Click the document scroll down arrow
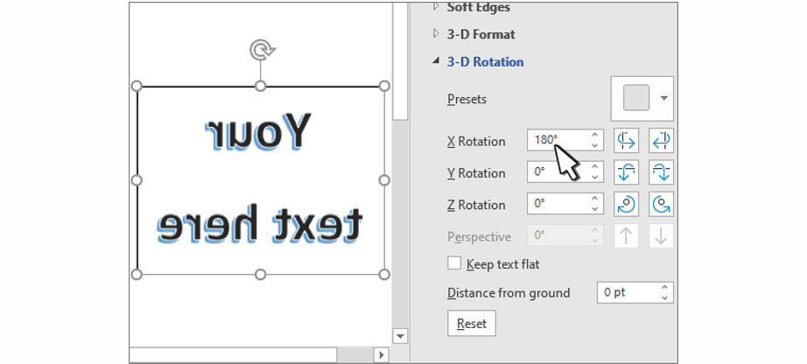 [x=400, y=336]
